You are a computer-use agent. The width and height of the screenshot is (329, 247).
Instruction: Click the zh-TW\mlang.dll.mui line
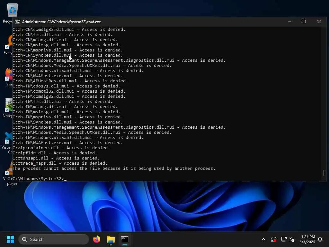tap(65, 107)
